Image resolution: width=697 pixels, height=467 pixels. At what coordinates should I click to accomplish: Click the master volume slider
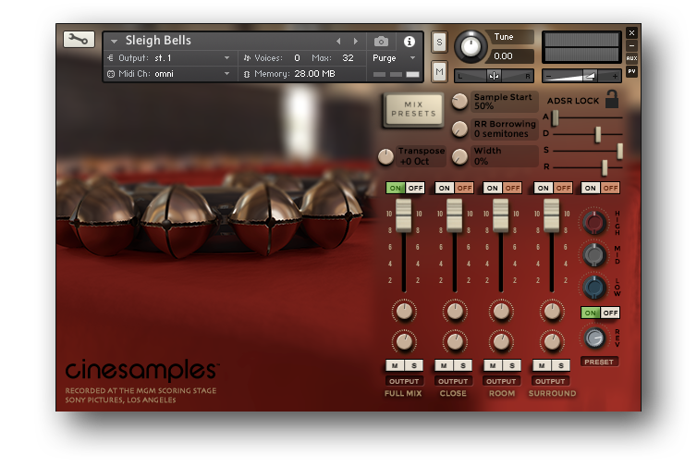pyautogui.click(x=581, y=77)
